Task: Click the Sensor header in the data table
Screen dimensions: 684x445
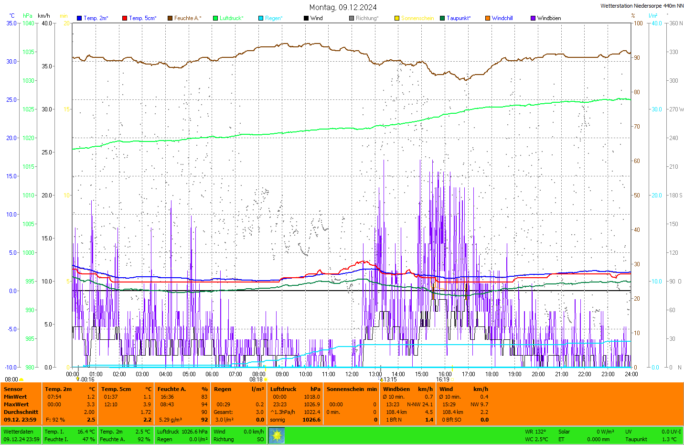Action: 13,389
